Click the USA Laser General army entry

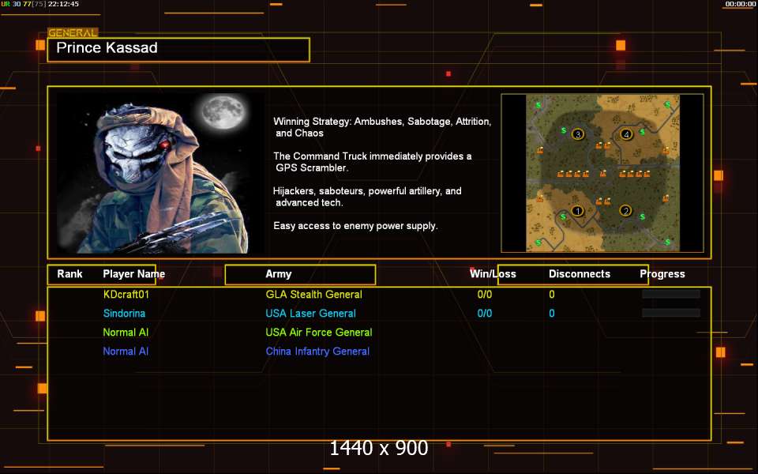311,313
